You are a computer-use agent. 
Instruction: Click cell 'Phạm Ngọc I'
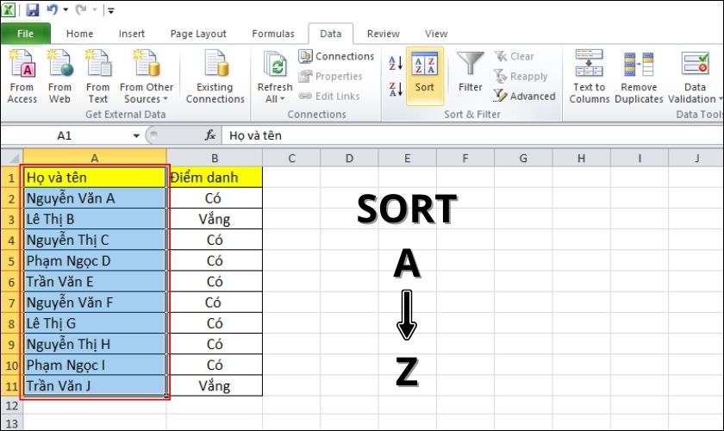click(95, 365)
